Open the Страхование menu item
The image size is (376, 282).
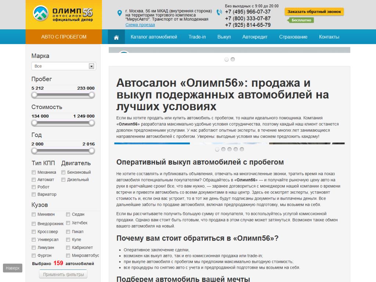pyautogui.click(x=293, y=37)
